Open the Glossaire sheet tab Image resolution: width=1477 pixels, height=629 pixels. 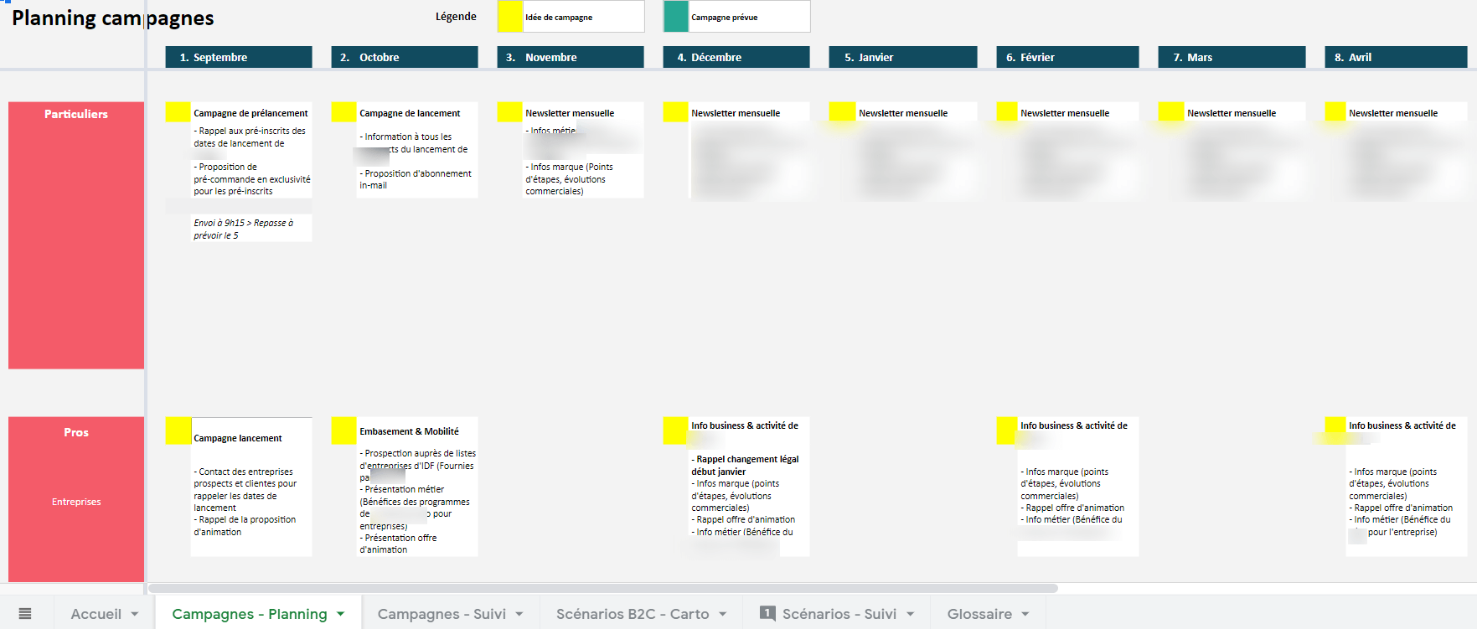point(979,614)
